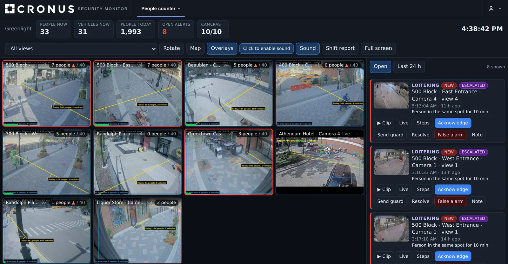Send guard for the 3:10:33 AM alert
Screen dimensions: 508x264
390,201
